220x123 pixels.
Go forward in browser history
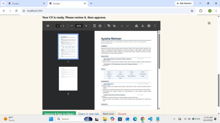[x=10, y=11]
